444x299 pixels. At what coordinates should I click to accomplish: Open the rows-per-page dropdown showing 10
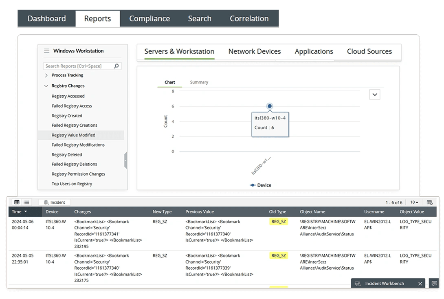point(414,202)
